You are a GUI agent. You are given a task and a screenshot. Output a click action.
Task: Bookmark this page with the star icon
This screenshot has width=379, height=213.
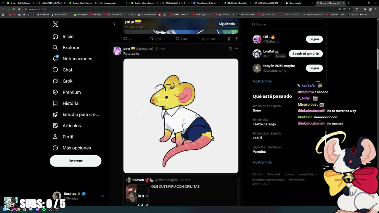pos(349,9)
